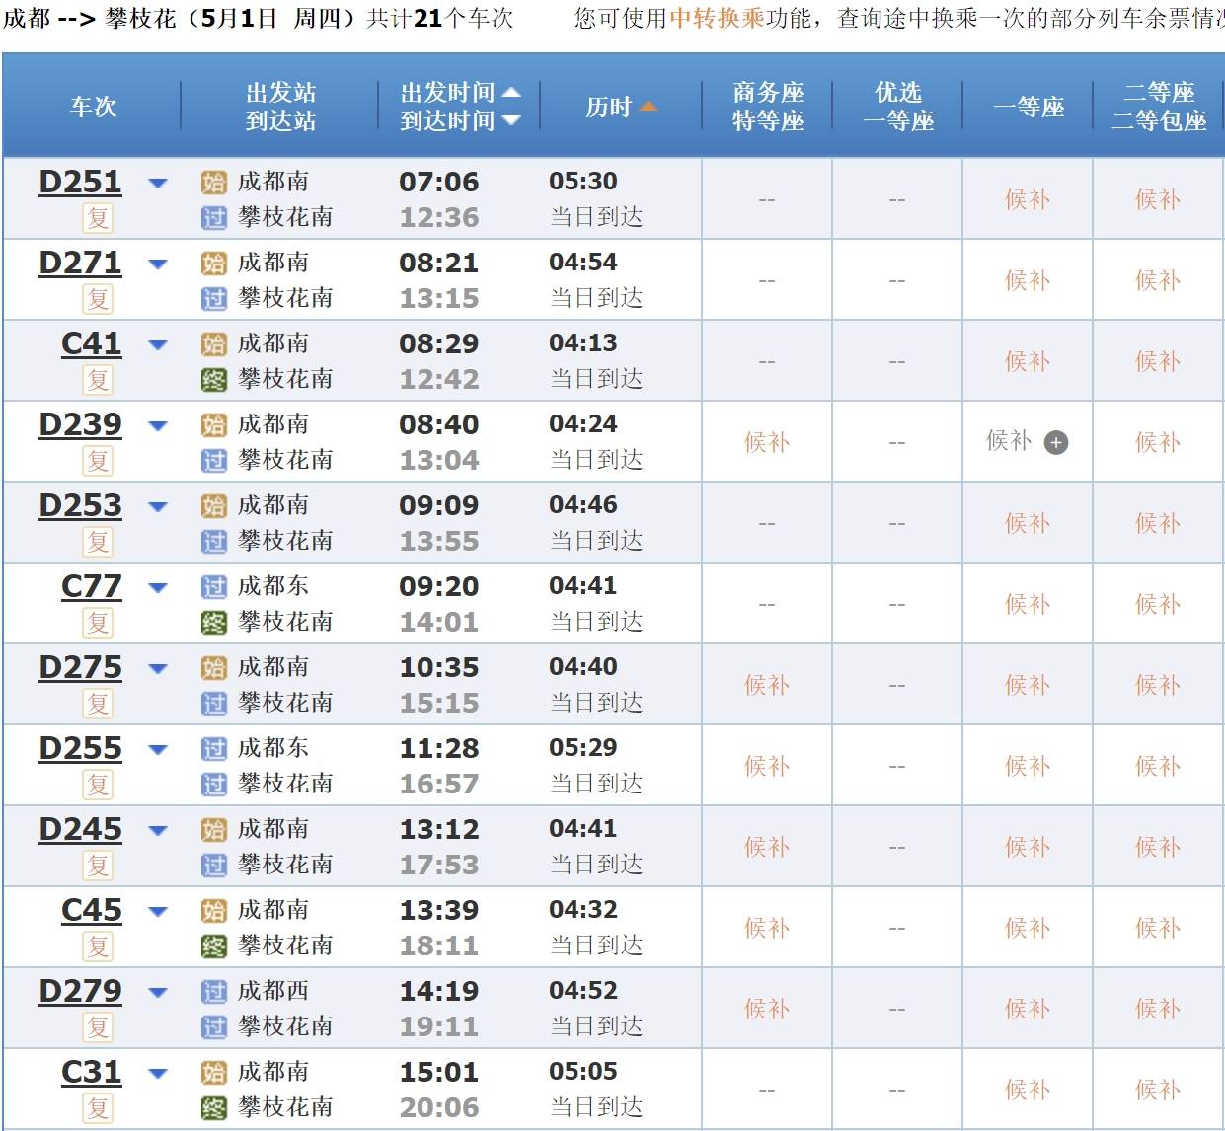This screenshot has height=1131, width=1225.
Task: Expand stop details arrow for train D251
Action: pyautogui.click(x=158, y=183)
